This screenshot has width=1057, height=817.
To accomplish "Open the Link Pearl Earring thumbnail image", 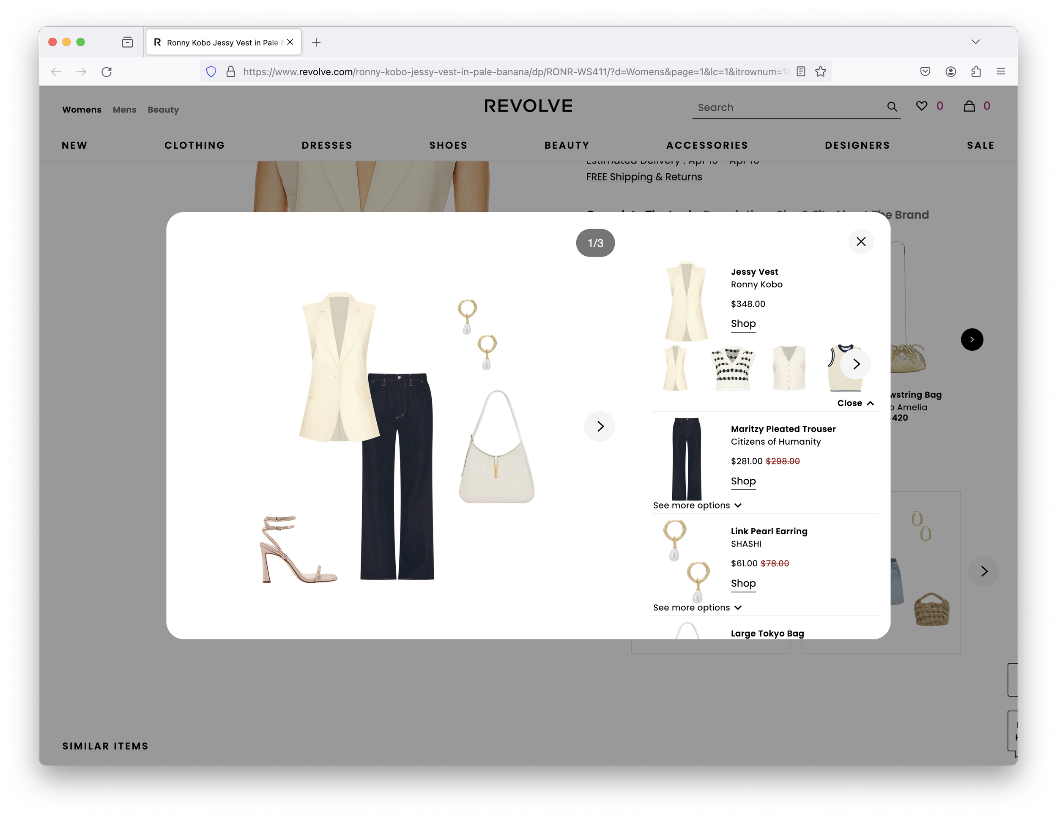I will [x=686, y=561].
